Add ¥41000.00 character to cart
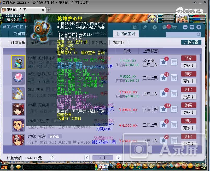Viewport: 210px width, 171px height. (174, 125)
